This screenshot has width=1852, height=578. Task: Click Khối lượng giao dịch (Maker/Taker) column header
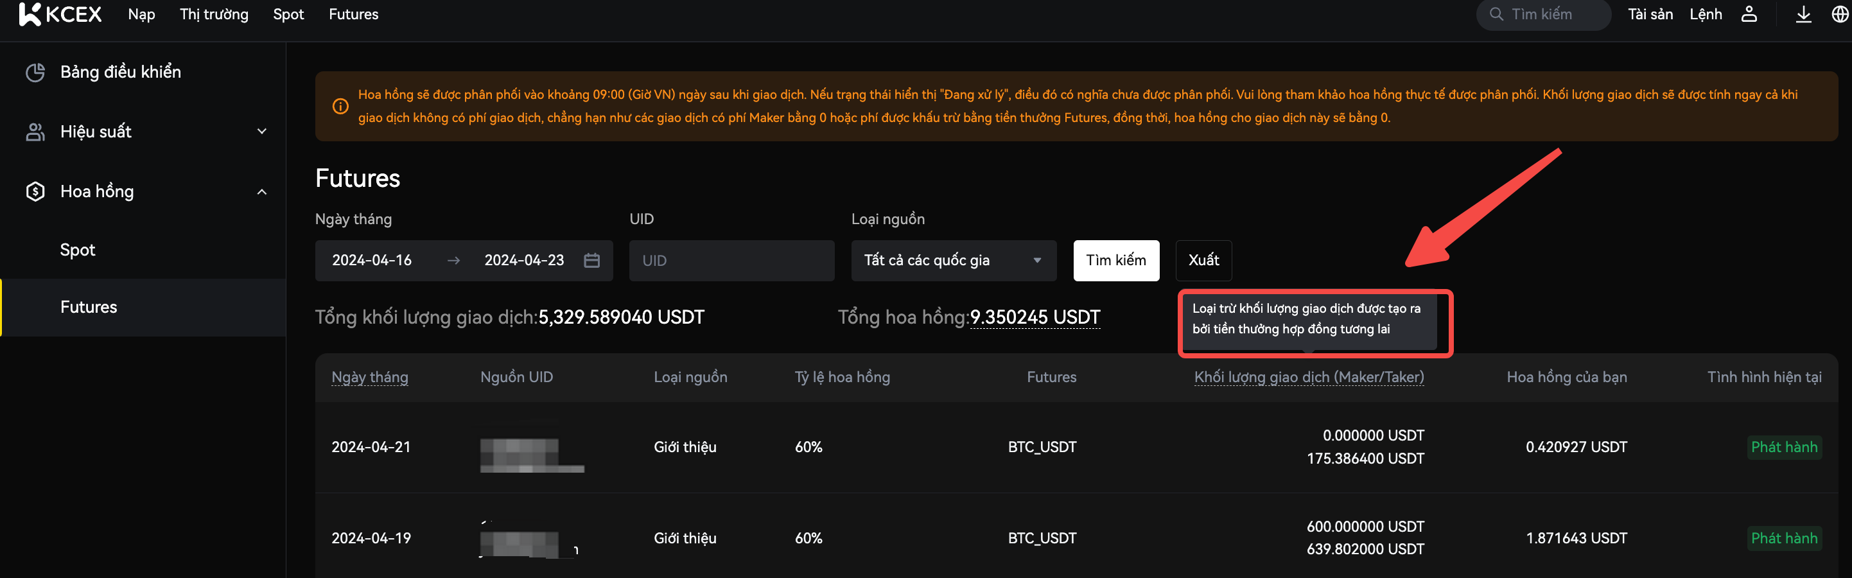(x=1309, y=377)
